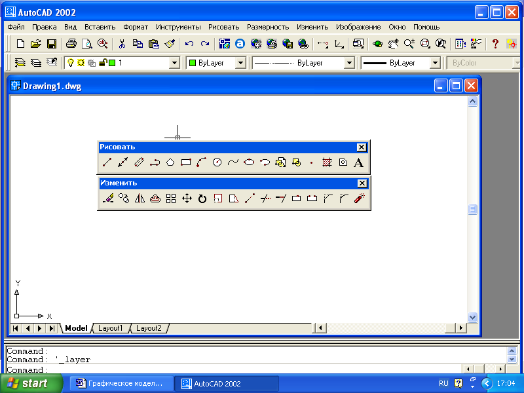Click the Print icon in toolbar

point(71,44)
